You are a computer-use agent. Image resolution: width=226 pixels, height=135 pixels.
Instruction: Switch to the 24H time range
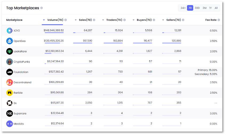[183, 8]
